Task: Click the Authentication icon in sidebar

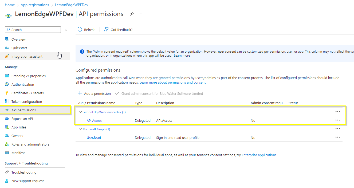Action: [x=7, y=84]
